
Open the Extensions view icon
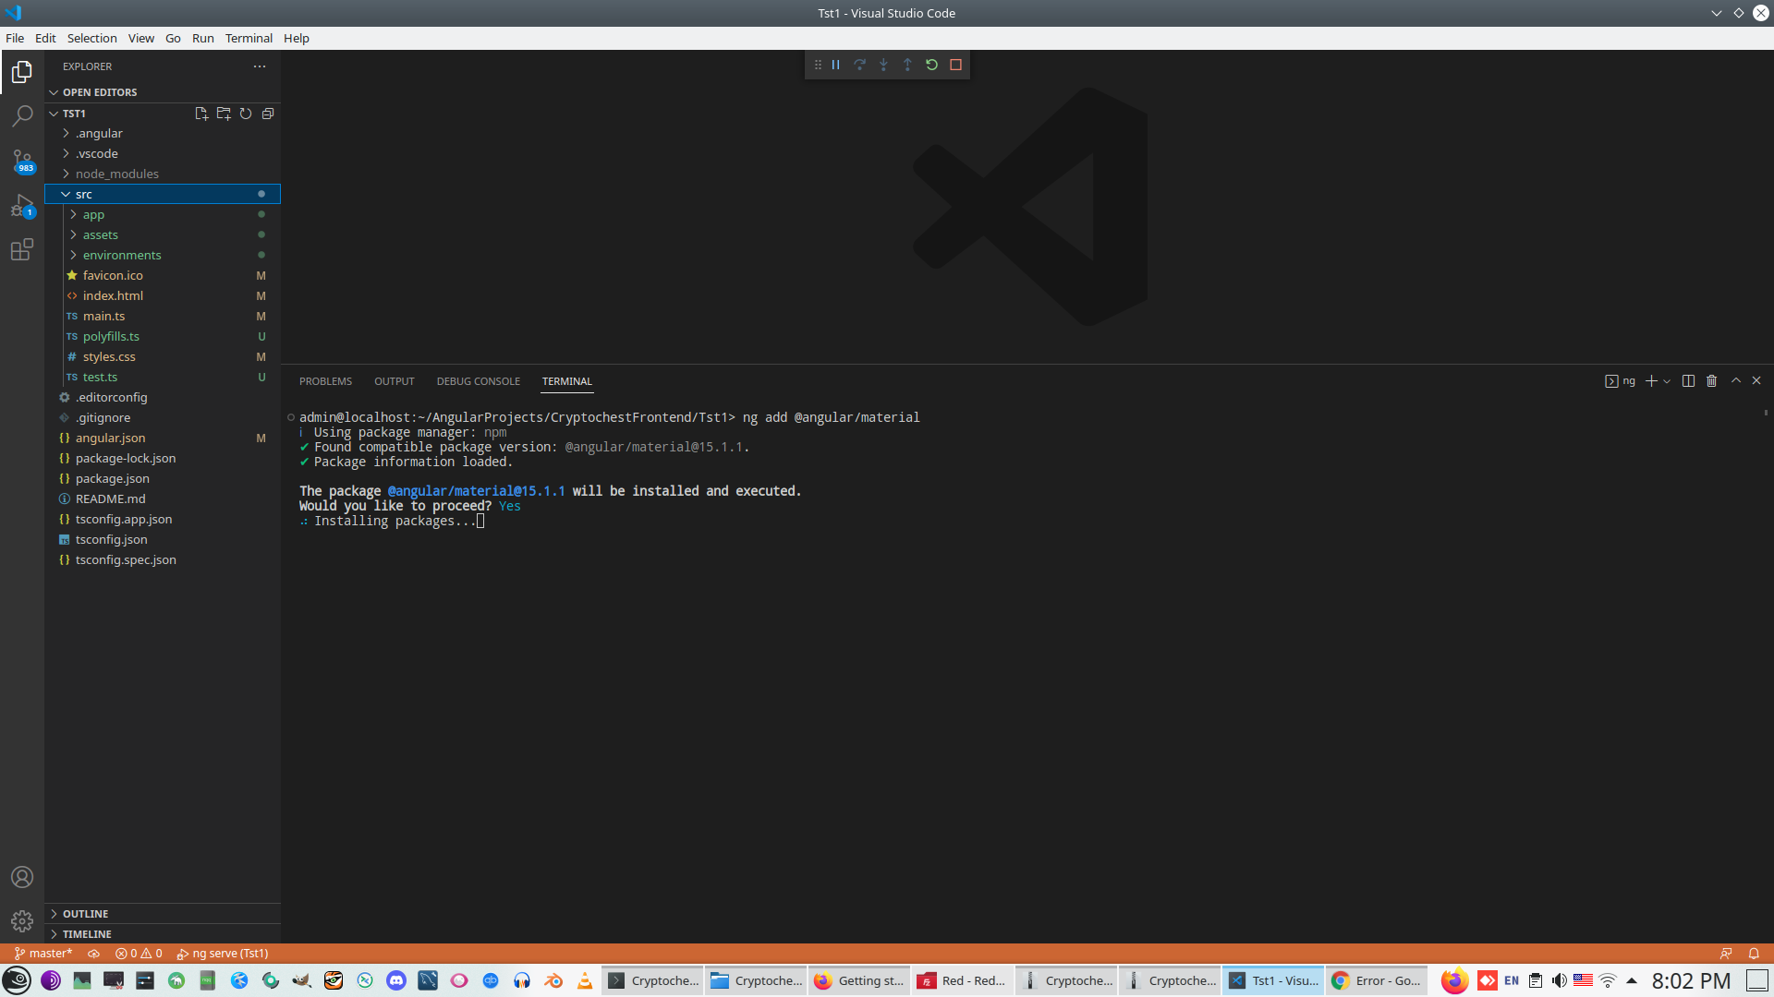pyautogui.click(x=22, y=249)
